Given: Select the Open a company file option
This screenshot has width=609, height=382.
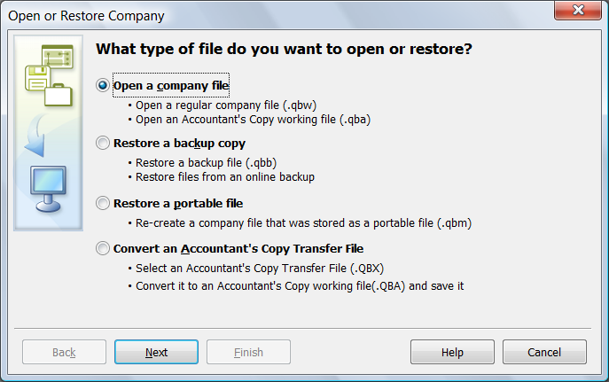Looking at the screenshot, I should [x=104, y=85].
